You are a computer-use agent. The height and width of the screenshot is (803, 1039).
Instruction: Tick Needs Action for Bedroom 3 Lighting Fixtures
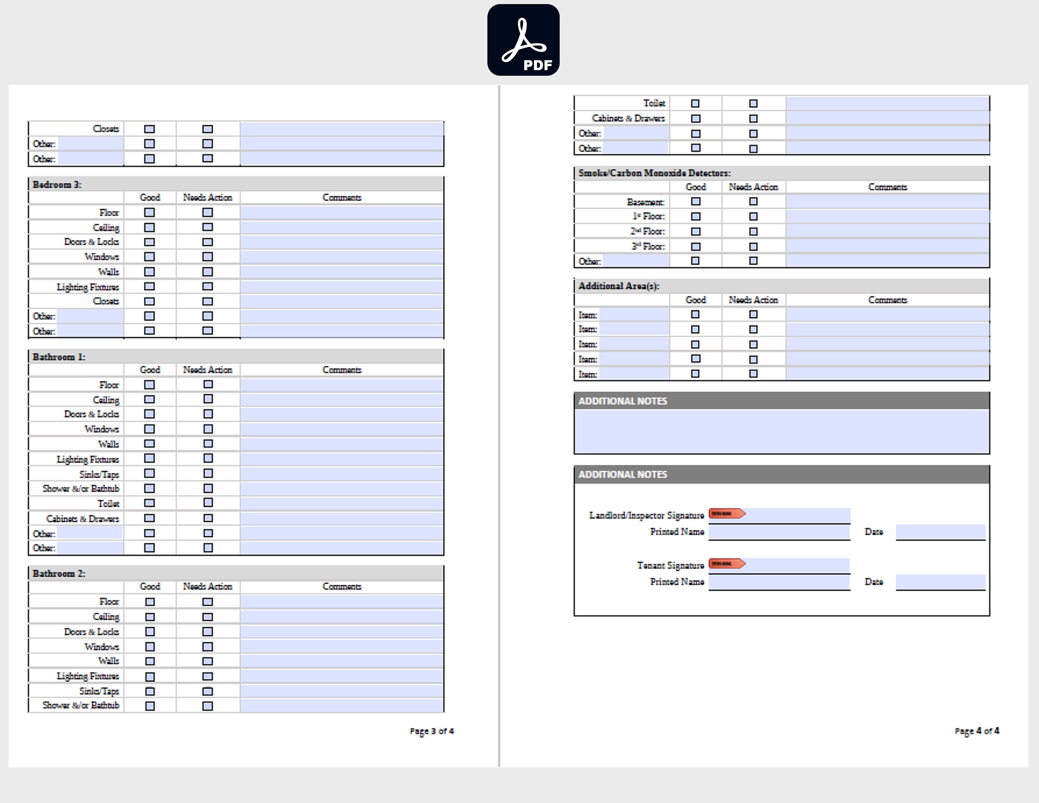(x=207, y=286)
